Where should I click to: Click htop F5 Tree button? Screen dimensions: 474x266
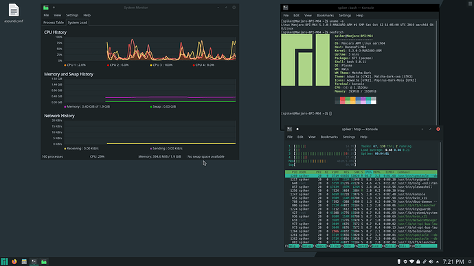348,246
